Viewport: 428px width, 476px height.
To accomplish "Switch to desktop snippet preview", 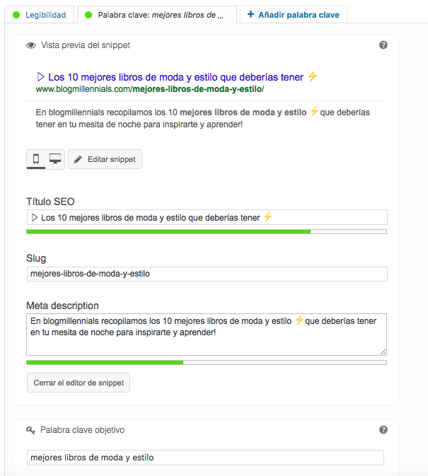I will coord(55,159).
